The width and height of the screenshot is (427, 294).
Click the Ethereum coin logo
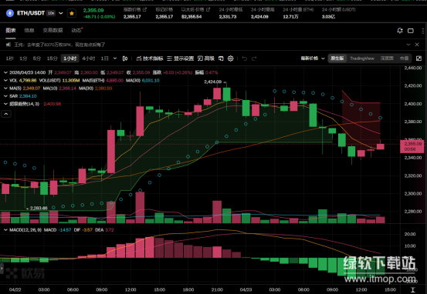point(10,13)
